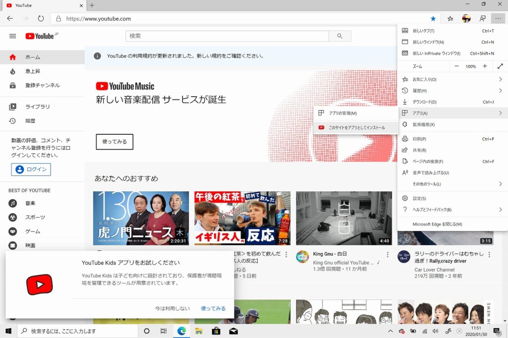Expand the その他のツール submenu
This screenshot has height=338, width=508.
[x=452, y=184]
